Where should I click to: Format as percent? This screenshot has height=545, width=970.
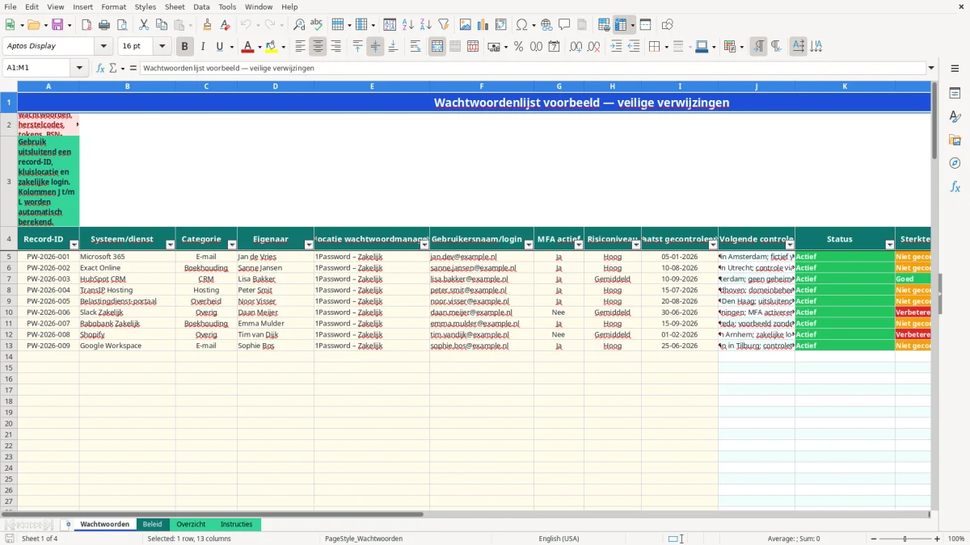[519, 47]
